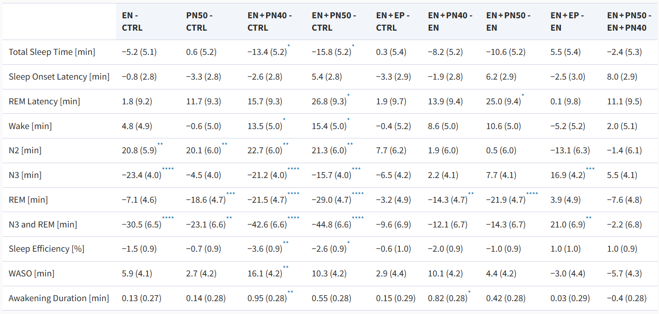Screen dimensions: 659x314
Task: Select the Awakening Duration row label
Action: [58, 298]
